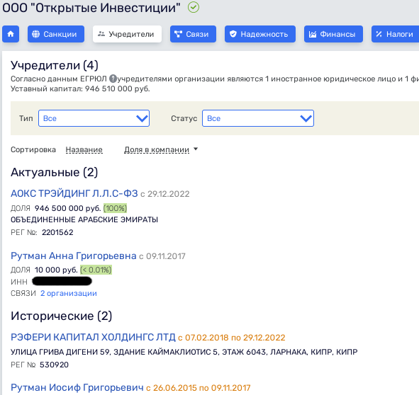The image size is (419, 395).
Task: Open the Финансы tab
Action: click(333, 34)
